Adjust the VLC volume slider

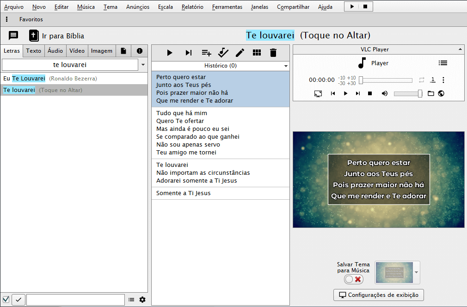(x=408, y=93)
